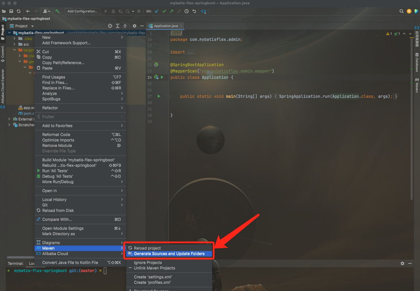Click the editor vertical scrollbar
This screenshot has width=420, height=291.
point(412,115)
